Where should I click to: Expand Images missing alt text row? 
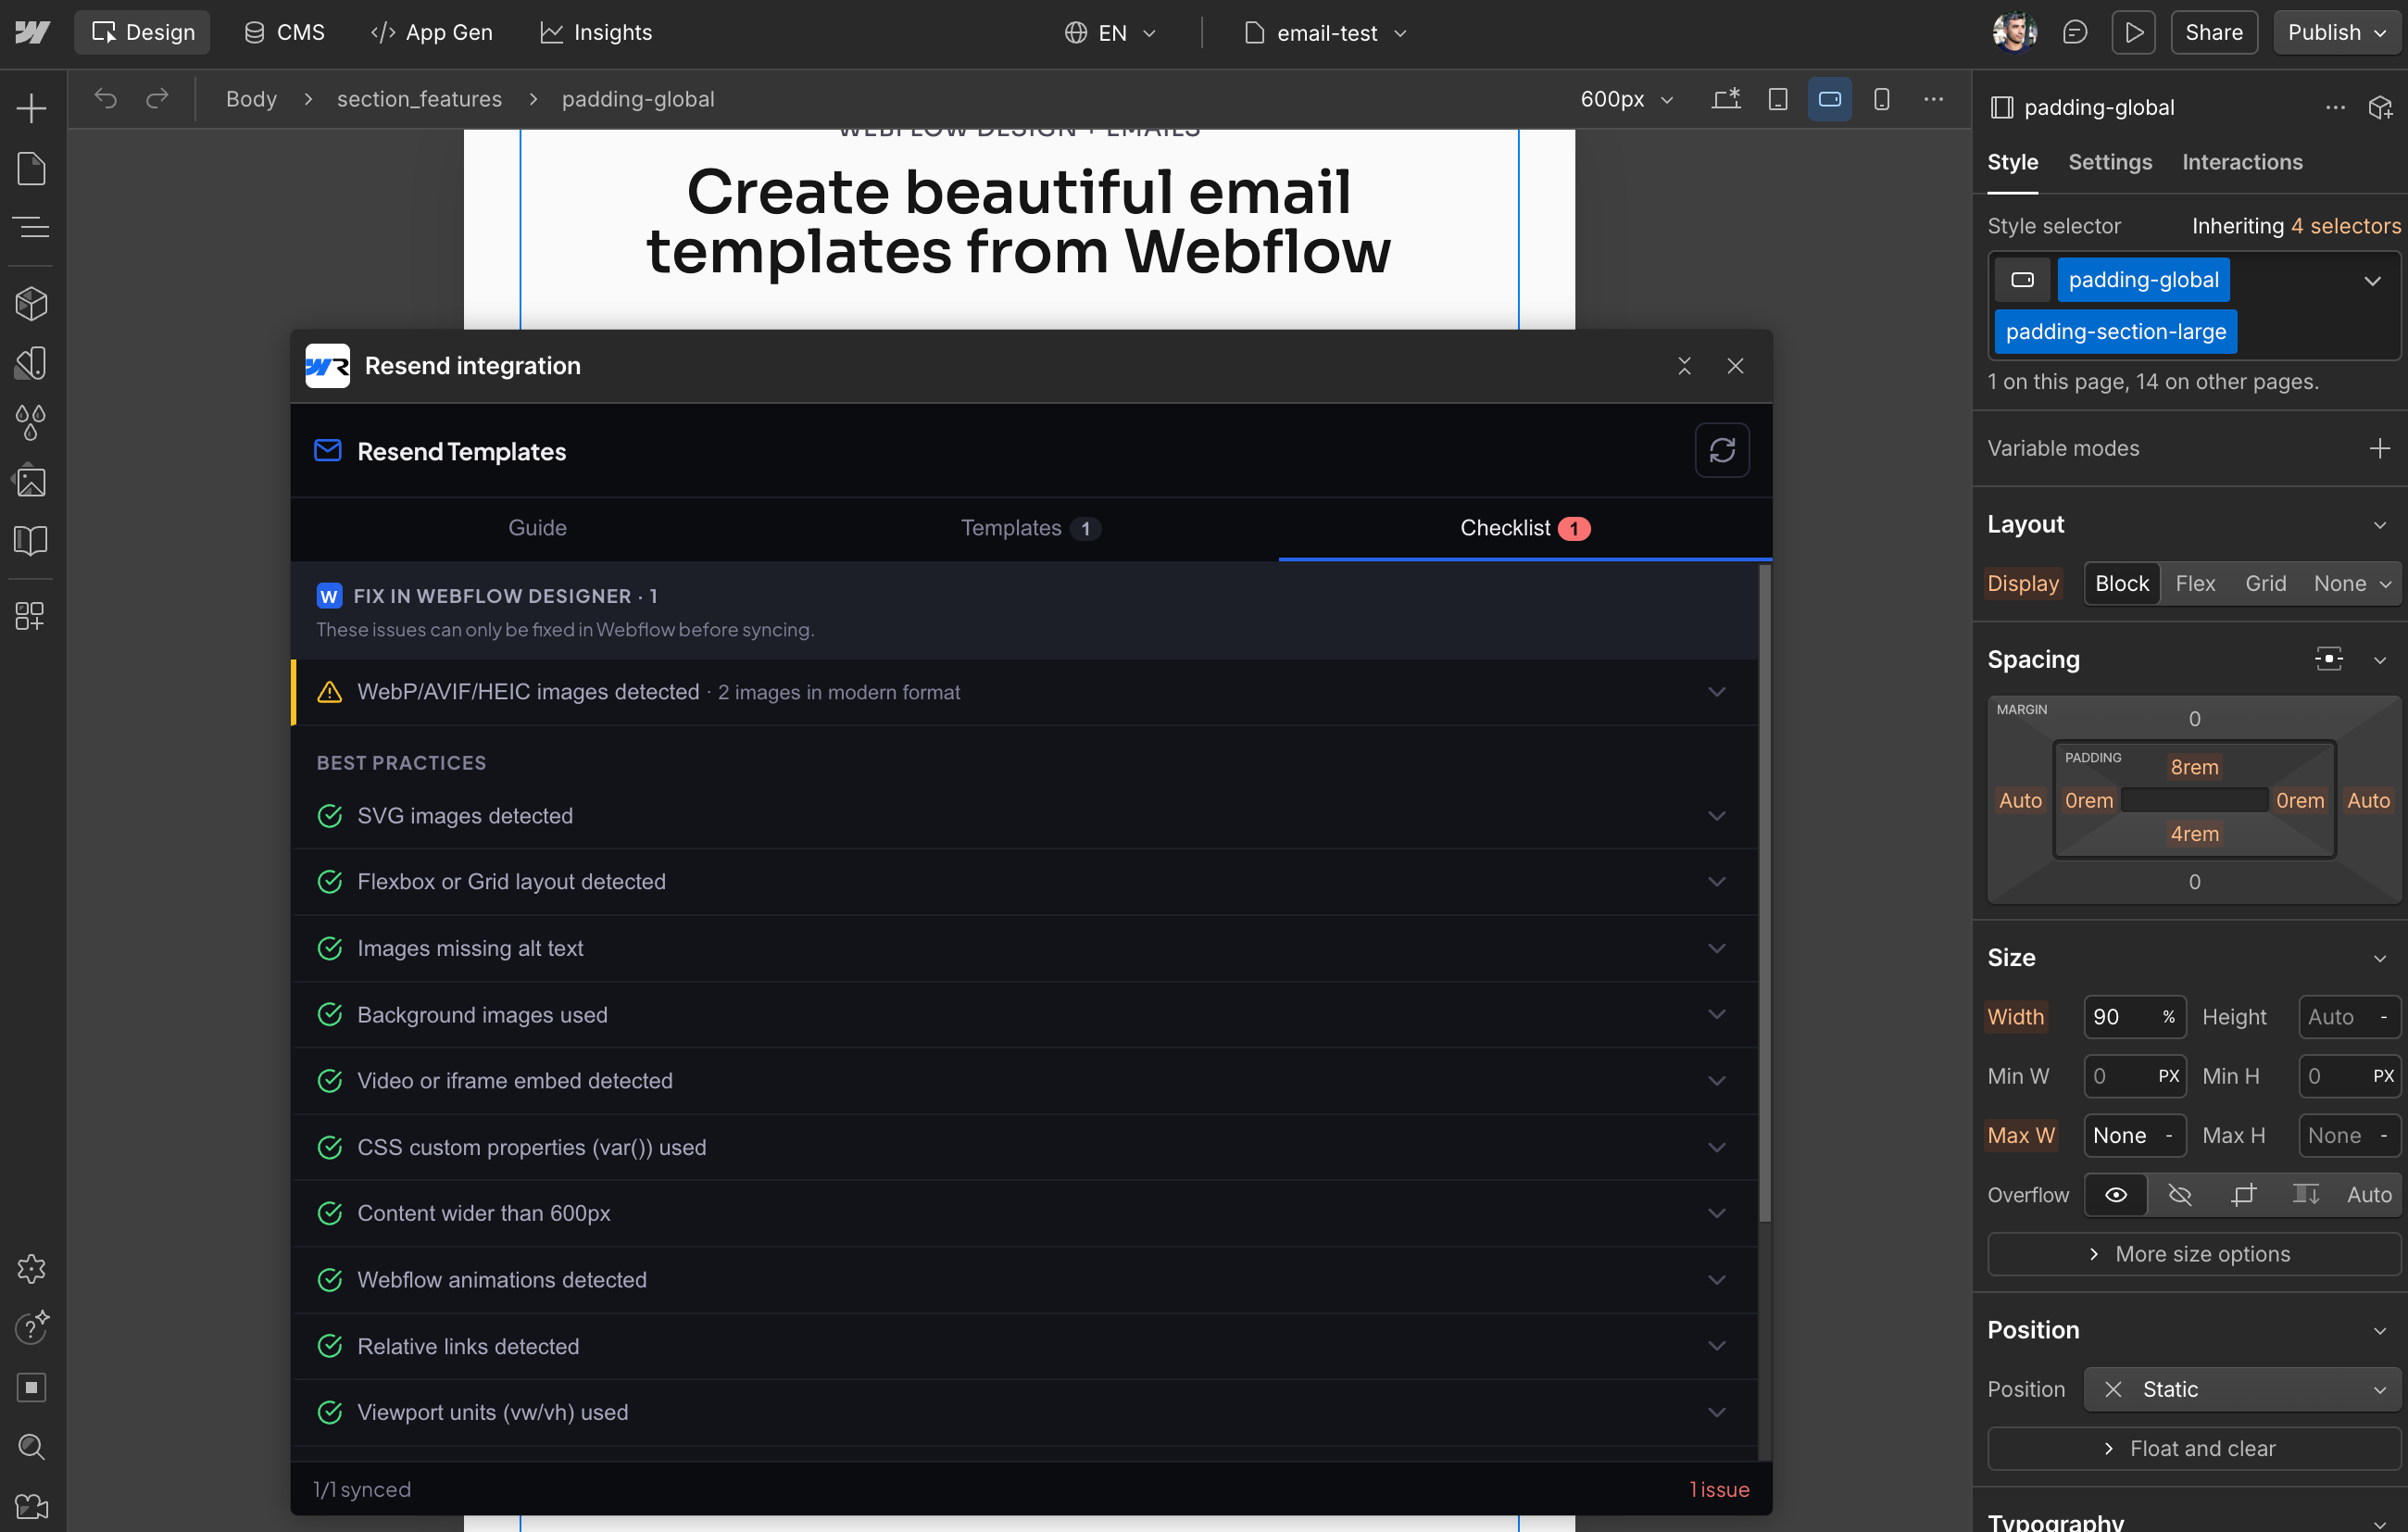click(1024, 949)
